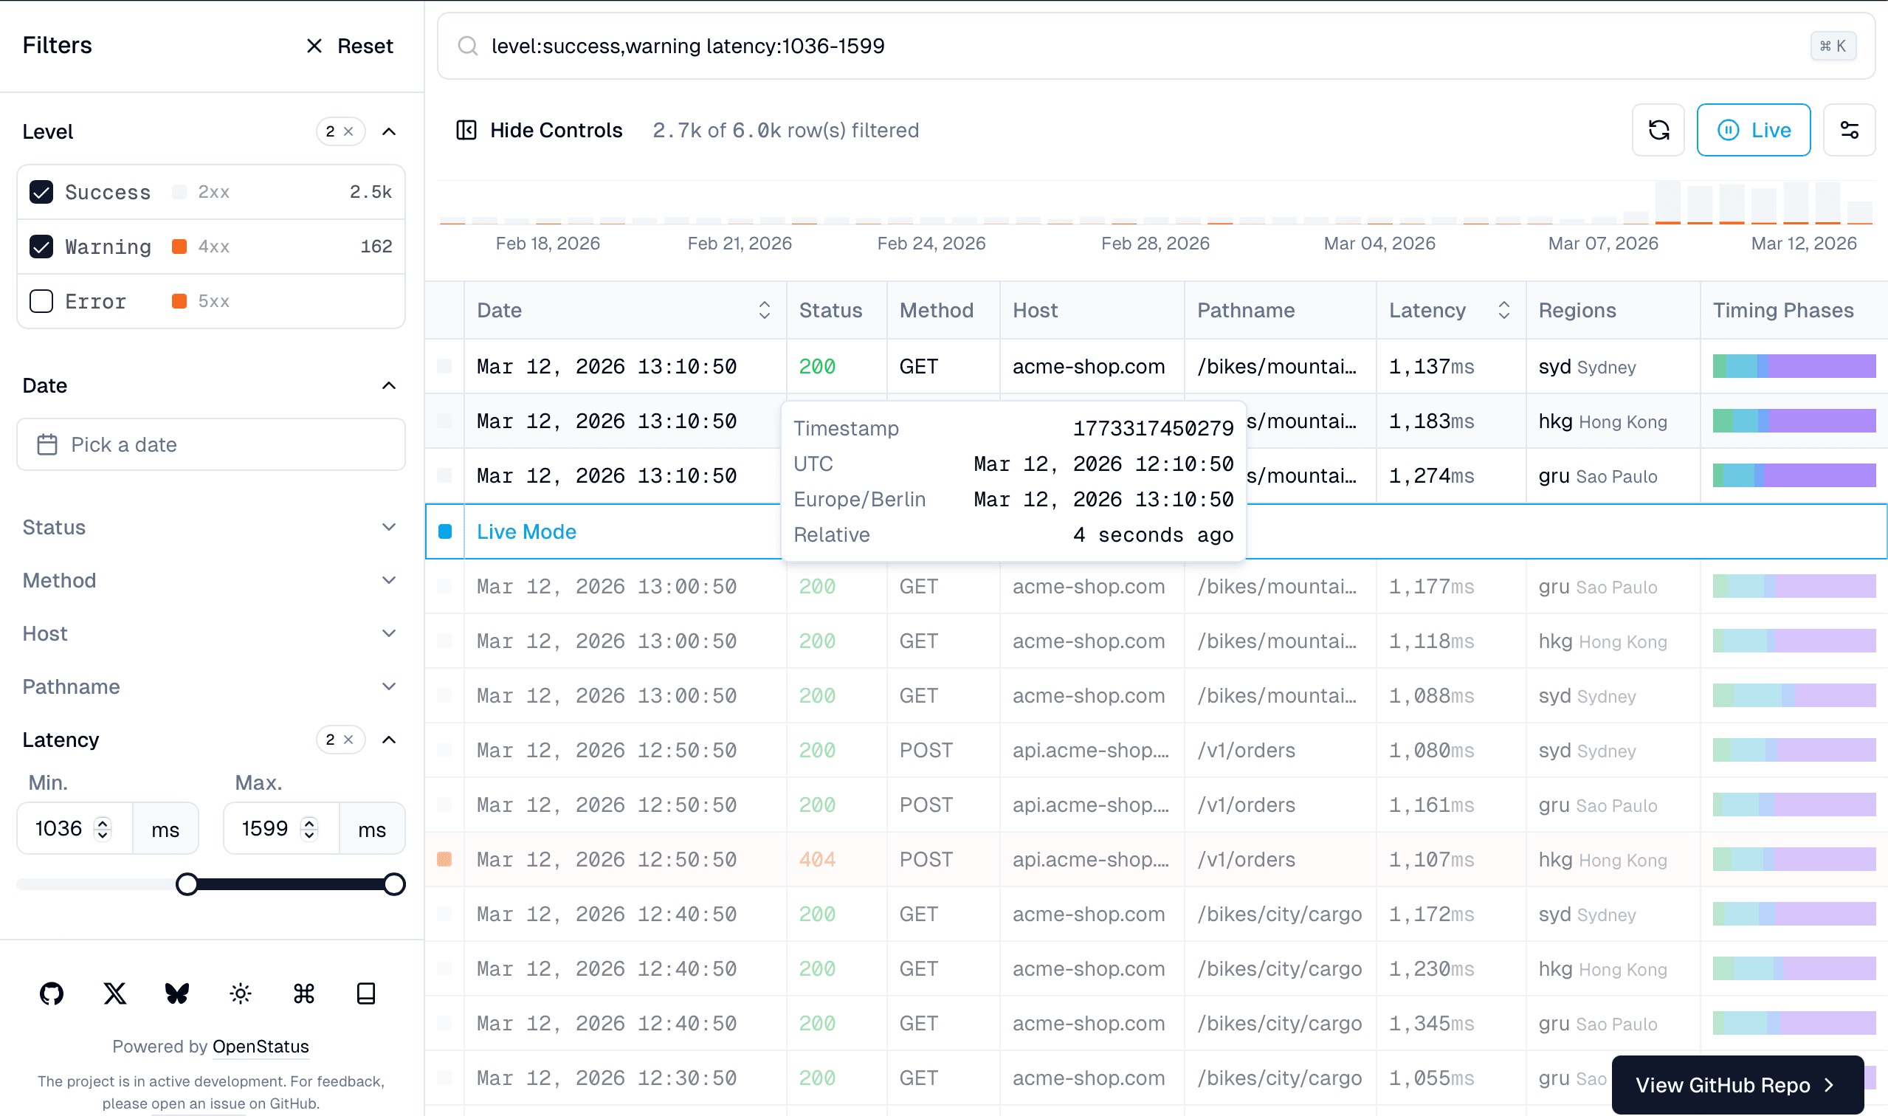Open documentation via the book icon

[366, 993]
